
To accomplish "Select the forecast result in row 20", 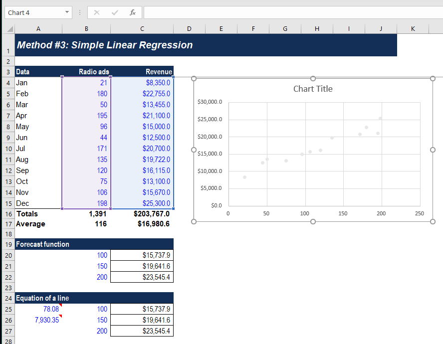I will [x=142, y=255].
